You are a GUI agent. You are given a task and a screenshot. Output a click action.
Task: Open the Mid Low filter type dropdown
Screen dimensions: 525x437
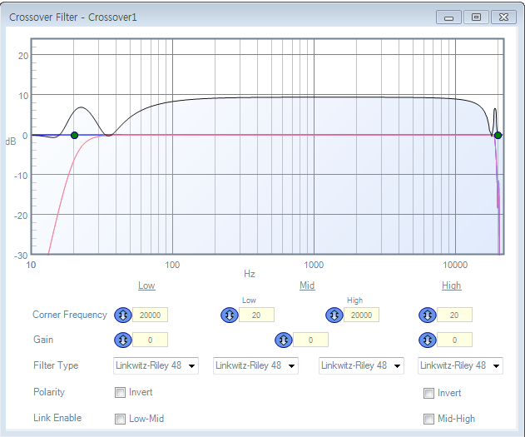[255, 365]
